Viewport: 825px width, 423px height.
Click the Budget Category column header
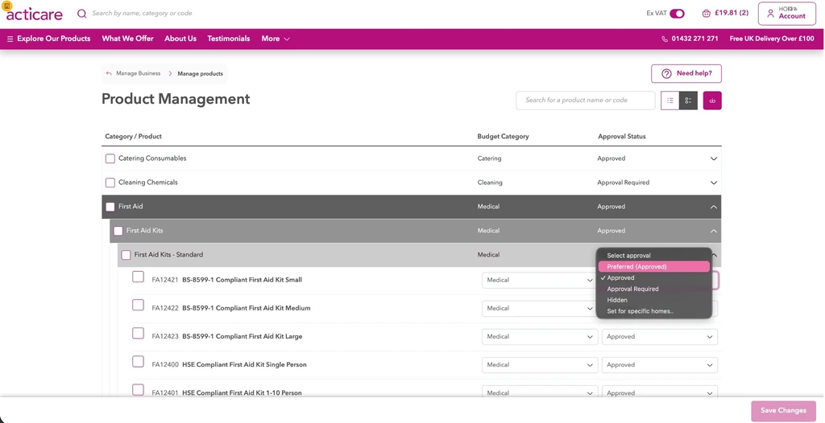click(503, 137)
